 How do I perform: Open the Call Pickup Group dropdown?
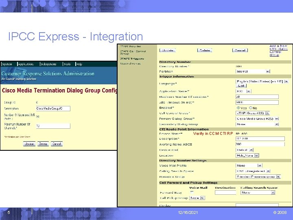pos(197,198)
